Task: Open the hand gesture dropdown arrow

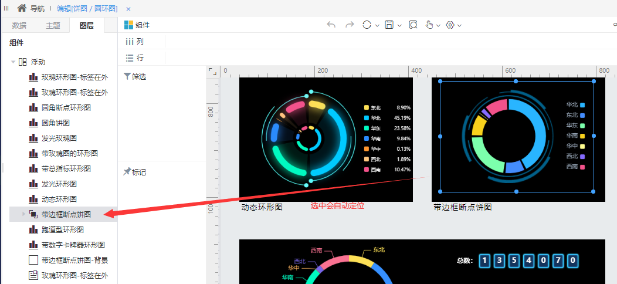Action: pos(438,26)
